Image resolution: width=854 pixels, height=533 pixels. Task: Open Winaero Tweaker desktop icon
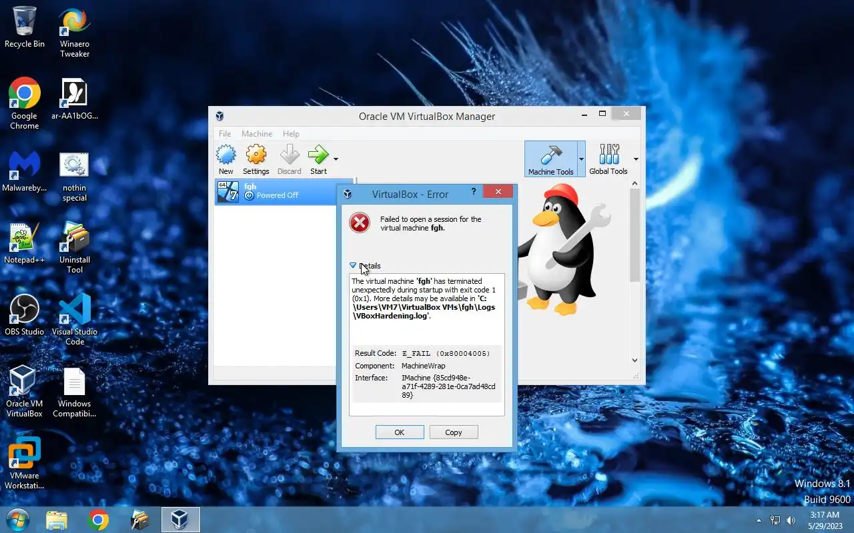[x=75, y=33]
